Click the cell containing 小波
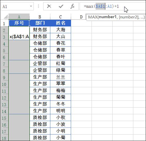This screenshot has width=146, height=141. point(60,124)
